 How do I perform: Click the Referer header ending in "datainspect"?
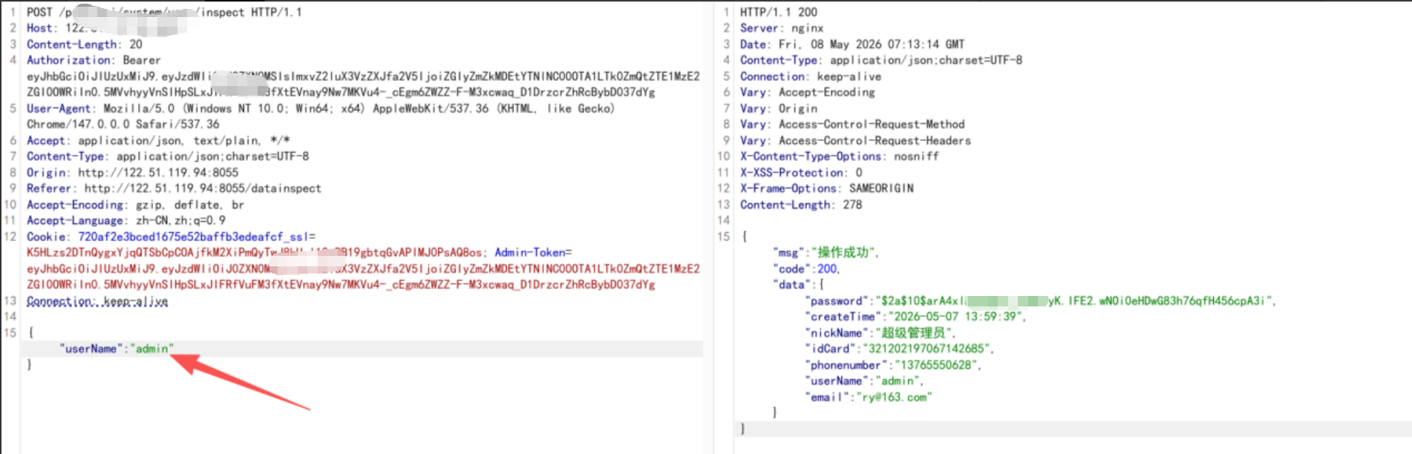(x=174, y=188)
